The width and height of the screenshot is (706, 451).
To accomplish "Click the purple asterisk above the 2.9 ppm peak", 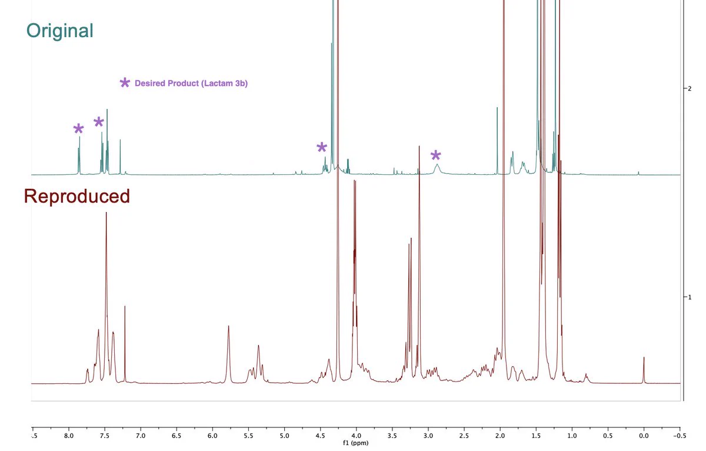I will (435, 156).
